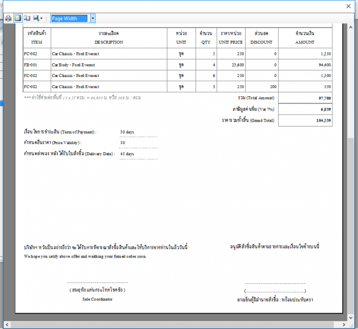Toggle Print Layout view icon
This screenshot has width=358, height=329.
pos(18,18)
